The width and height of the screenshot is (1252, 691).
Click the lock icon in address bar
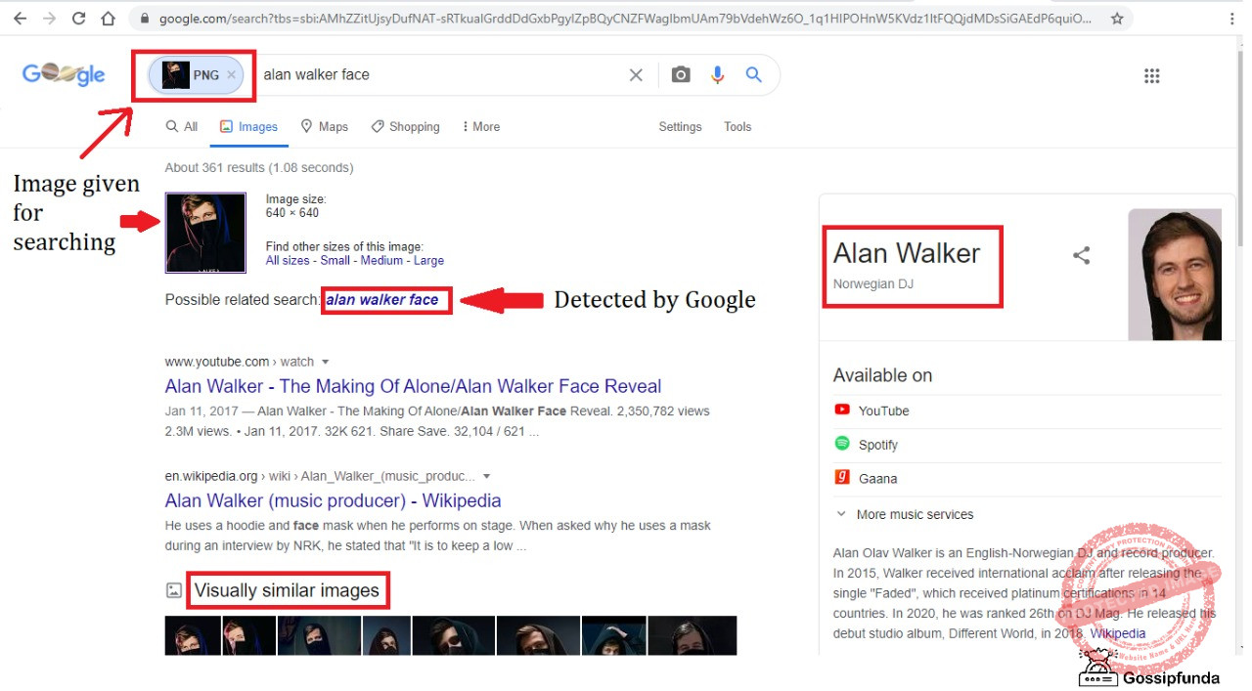146,19
